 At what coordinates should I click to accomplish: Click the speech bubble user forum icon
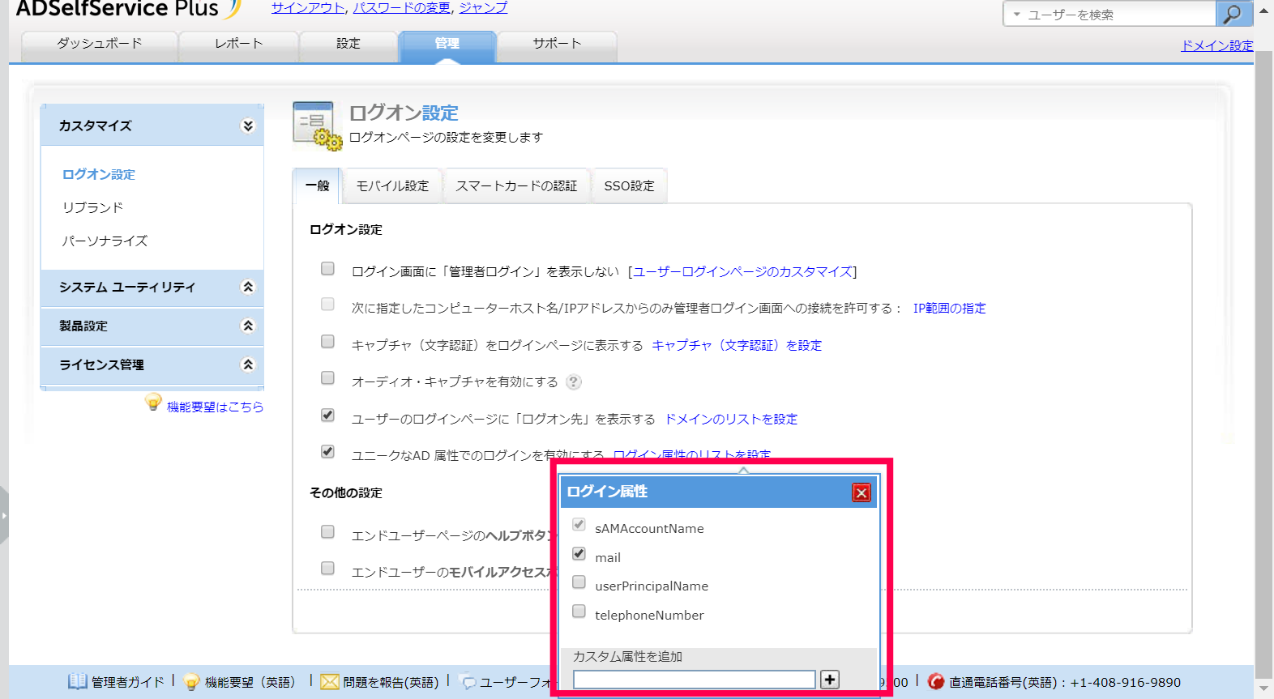468,682
